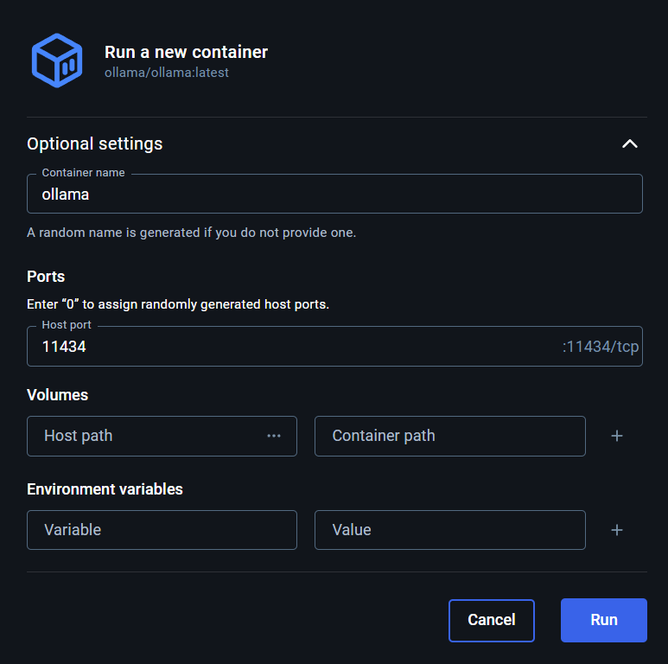Click the Ports section heading
The height and width of the screenshot is (664, 668).
[x=46, y=277]
